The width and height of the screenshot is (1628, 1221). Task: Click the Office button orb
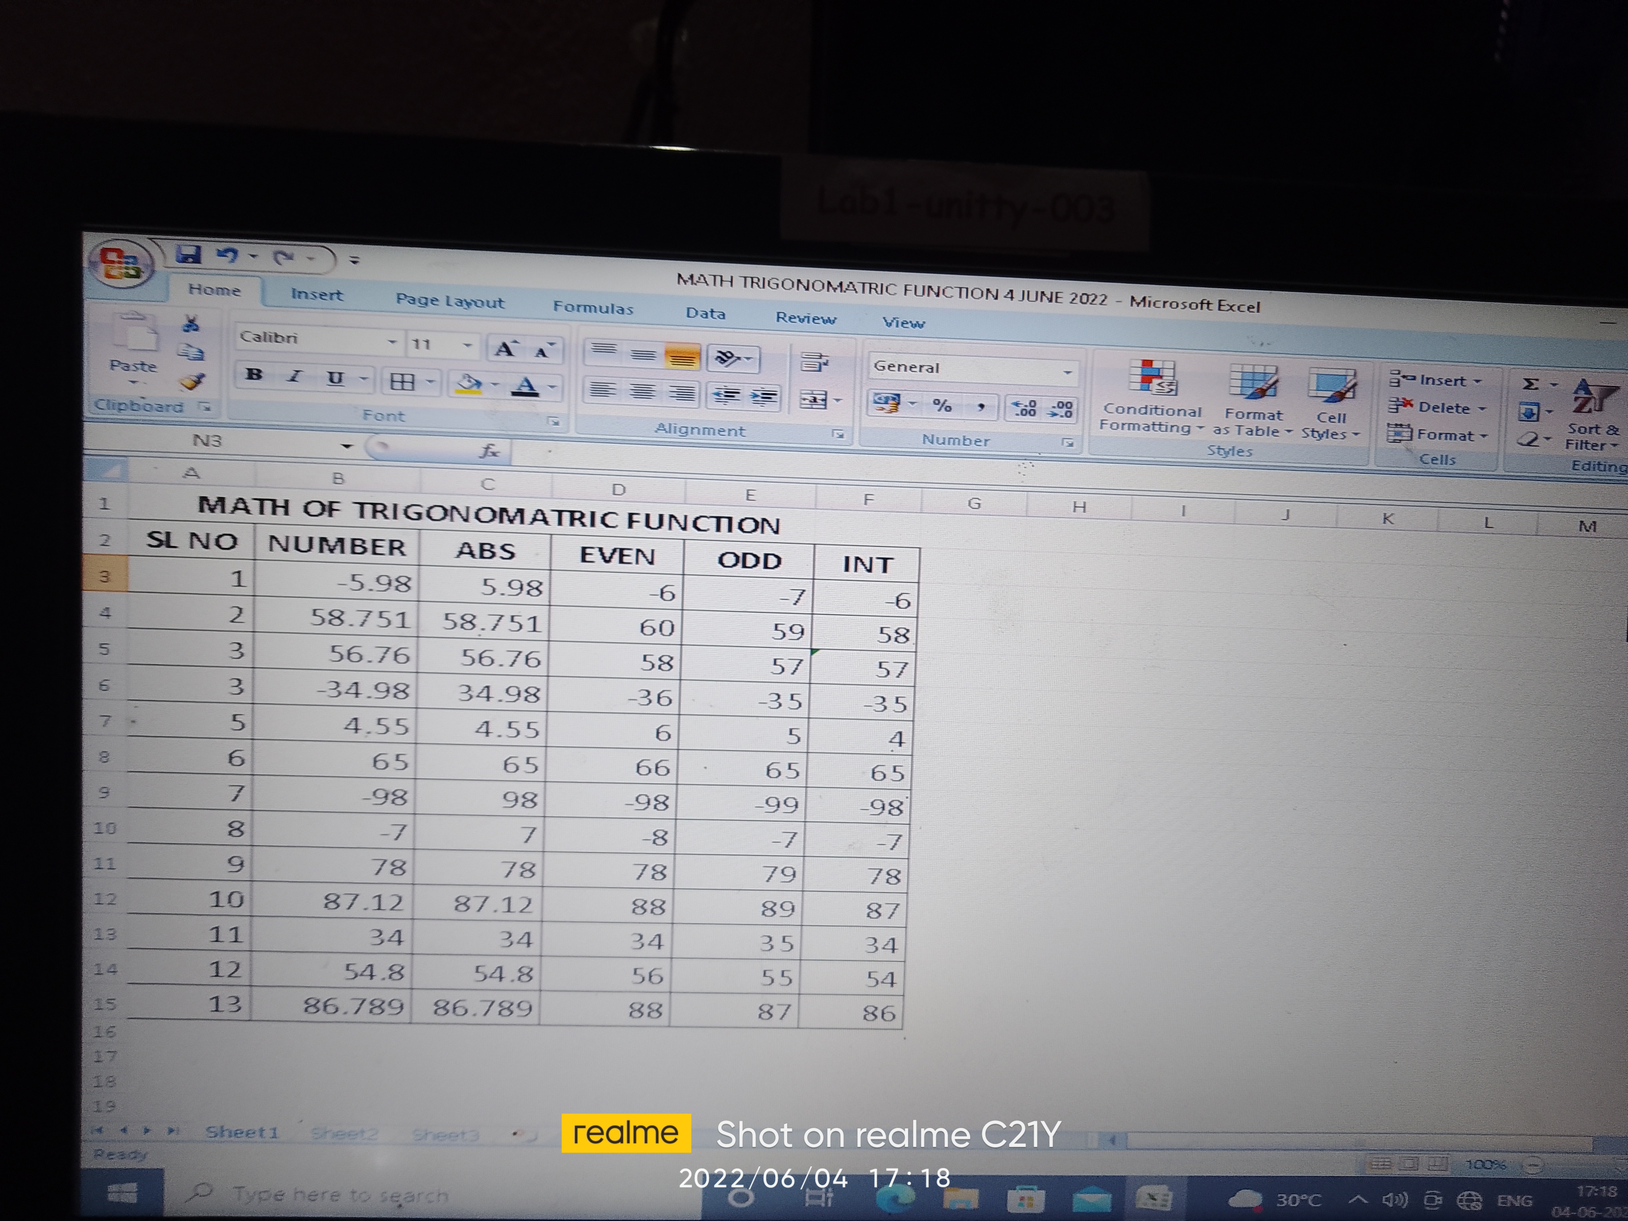coord(121,263)
